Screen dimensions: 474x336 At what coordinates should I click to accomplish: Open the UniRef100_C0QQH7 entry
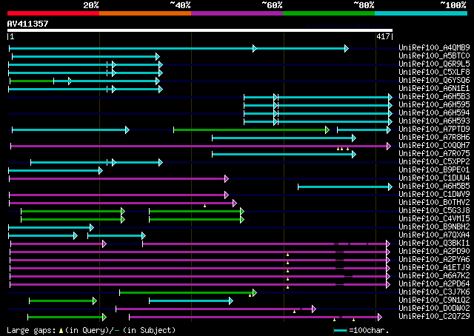point(434,145)
